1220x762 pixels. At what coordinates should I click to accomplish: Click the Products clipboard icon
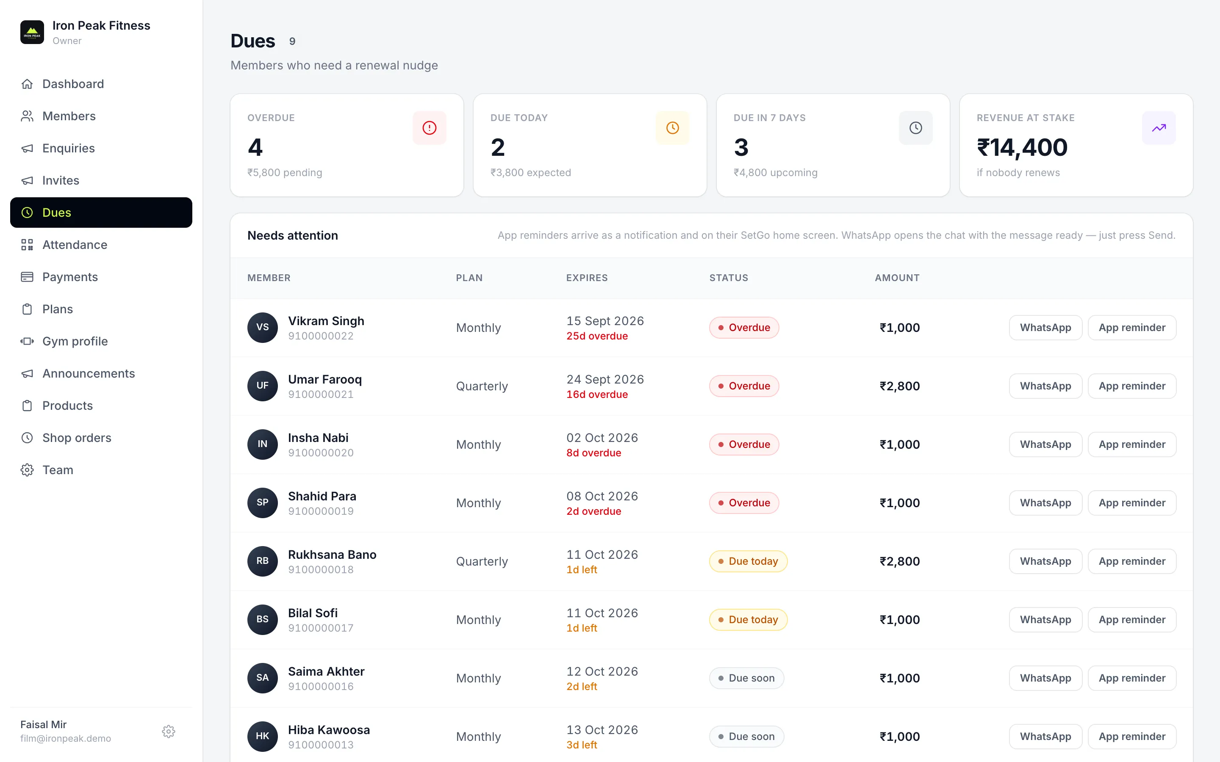tap(27, 406)
